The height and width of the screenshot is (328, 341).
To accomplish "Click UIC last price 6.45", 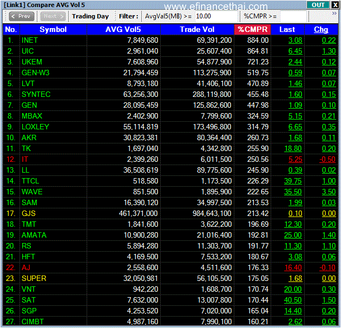I will click(x=295, y=51).
